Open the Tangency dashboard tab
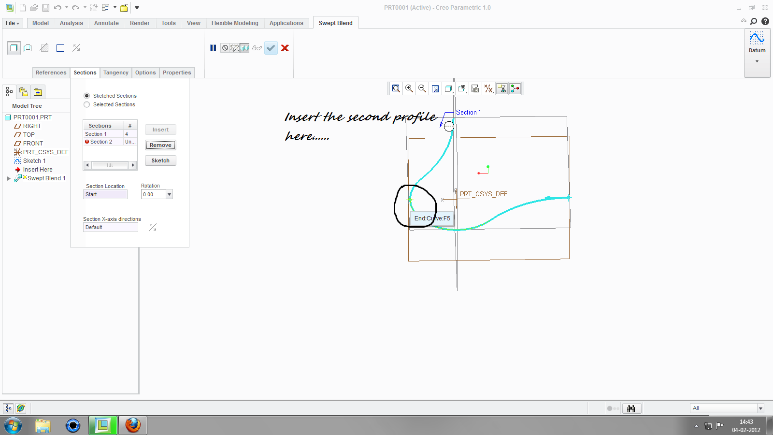The width and height of the screenshot is (773, 435). point(116,72)
